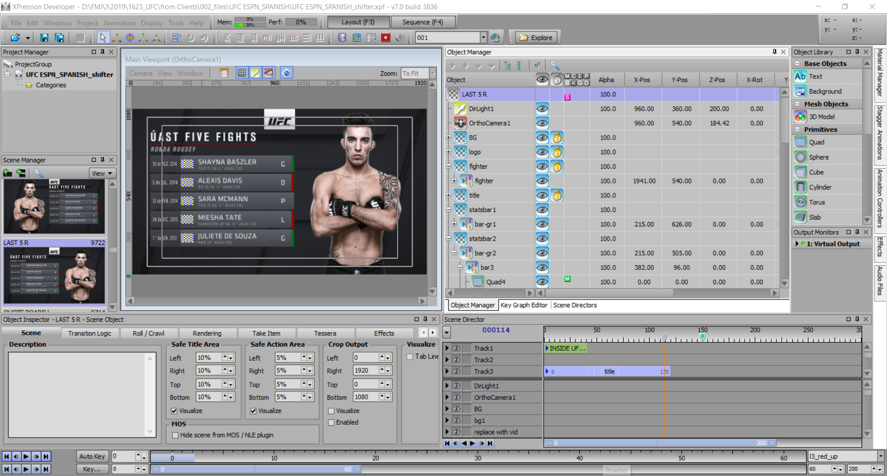Screen dimensions: 887x476
Task: Uncheck Safe Action Area Visualize checkbox
Action: pyautogui.click(x=253, y=411)
